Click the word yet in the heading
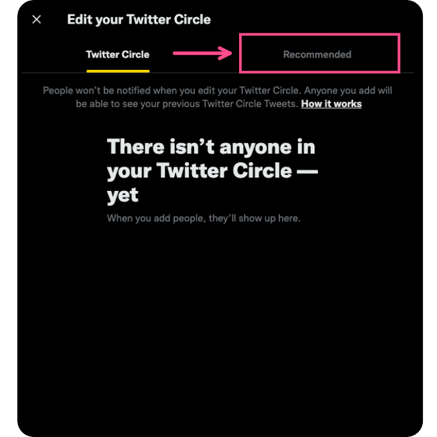This screenshot has width=437, height=437. (x=122, y=195)
